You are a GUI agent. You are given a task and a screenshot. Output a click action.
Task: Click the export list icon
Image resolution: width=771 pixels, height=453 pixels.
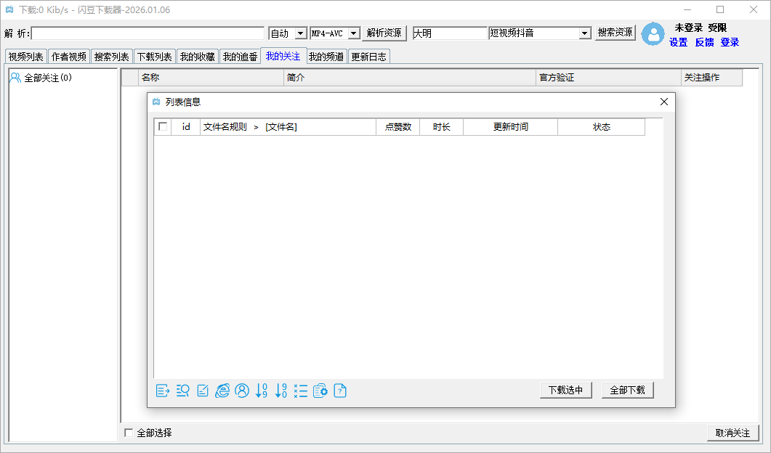163,391
